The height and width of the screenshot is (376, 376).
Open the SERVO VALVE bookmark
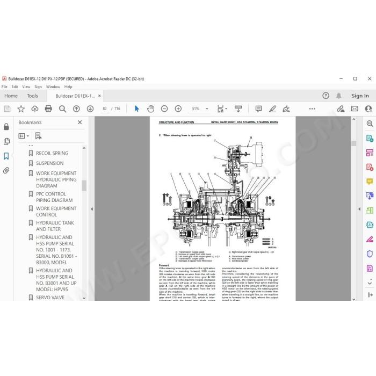50,298
